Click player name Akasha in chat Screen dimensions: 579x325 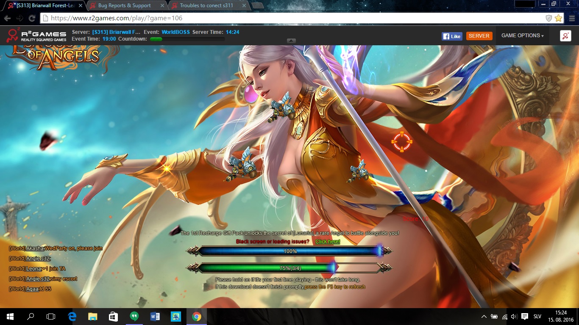click(35, 248)
